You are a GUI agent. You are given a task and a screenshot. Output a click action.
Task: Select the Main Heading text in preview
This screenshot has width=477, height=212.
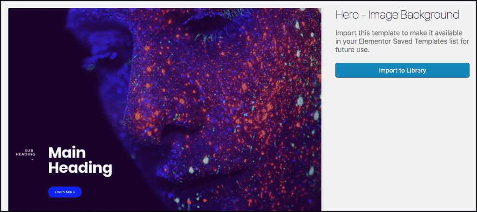point(80,161)
